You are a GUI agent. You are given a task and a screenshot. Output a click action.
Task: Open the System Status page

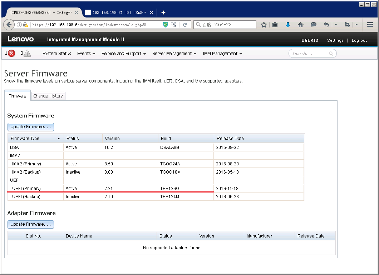57,54
